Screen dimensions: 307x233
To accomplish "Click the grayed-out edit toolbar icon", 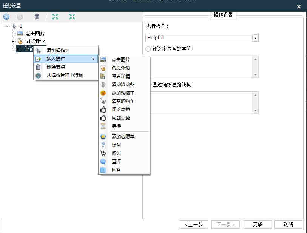I will [x=20, y=17].
